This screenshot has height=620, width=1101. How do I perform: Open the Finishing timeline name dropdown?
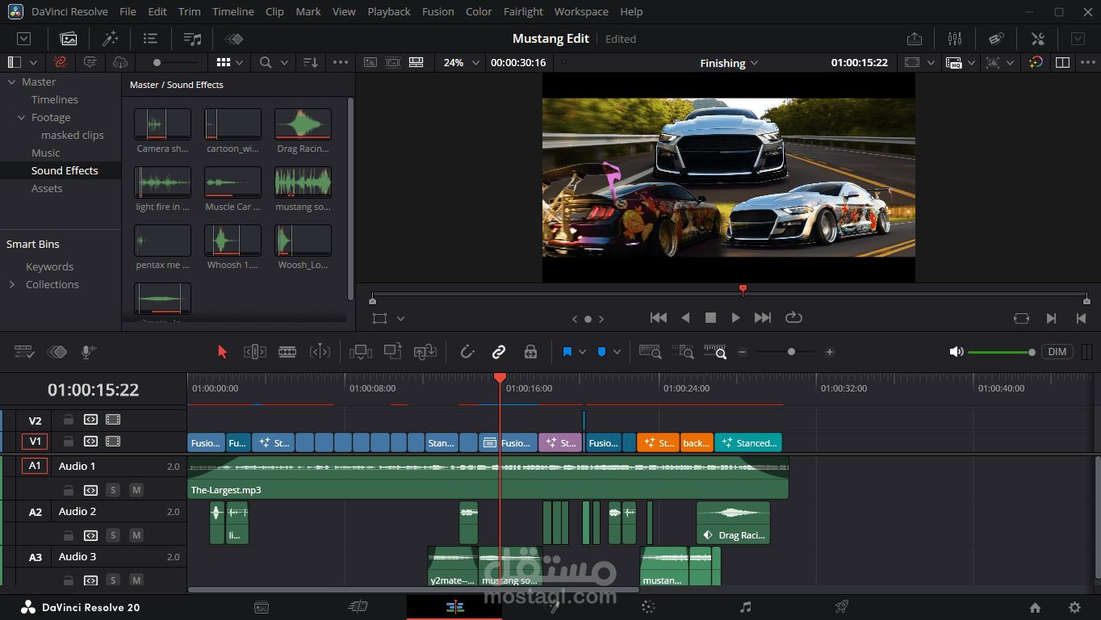coord(729,63)
